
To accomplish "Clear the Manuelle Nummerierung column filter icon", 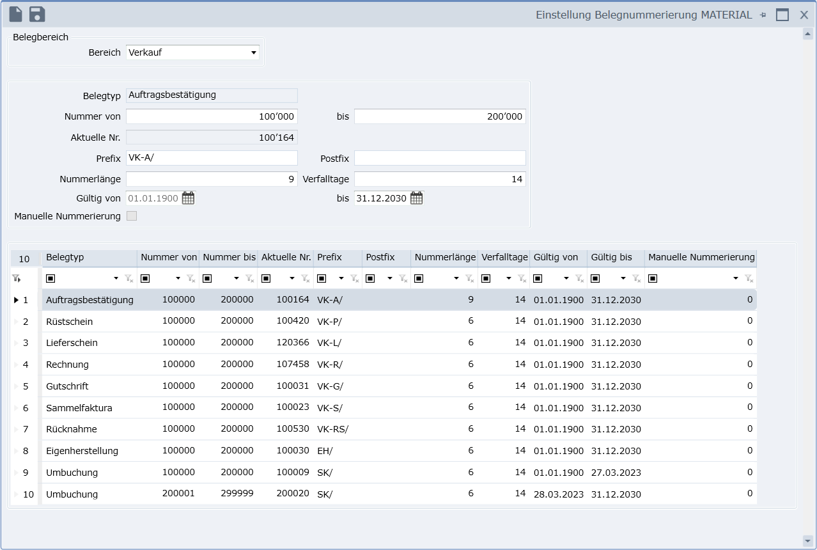I will point(748,278).
